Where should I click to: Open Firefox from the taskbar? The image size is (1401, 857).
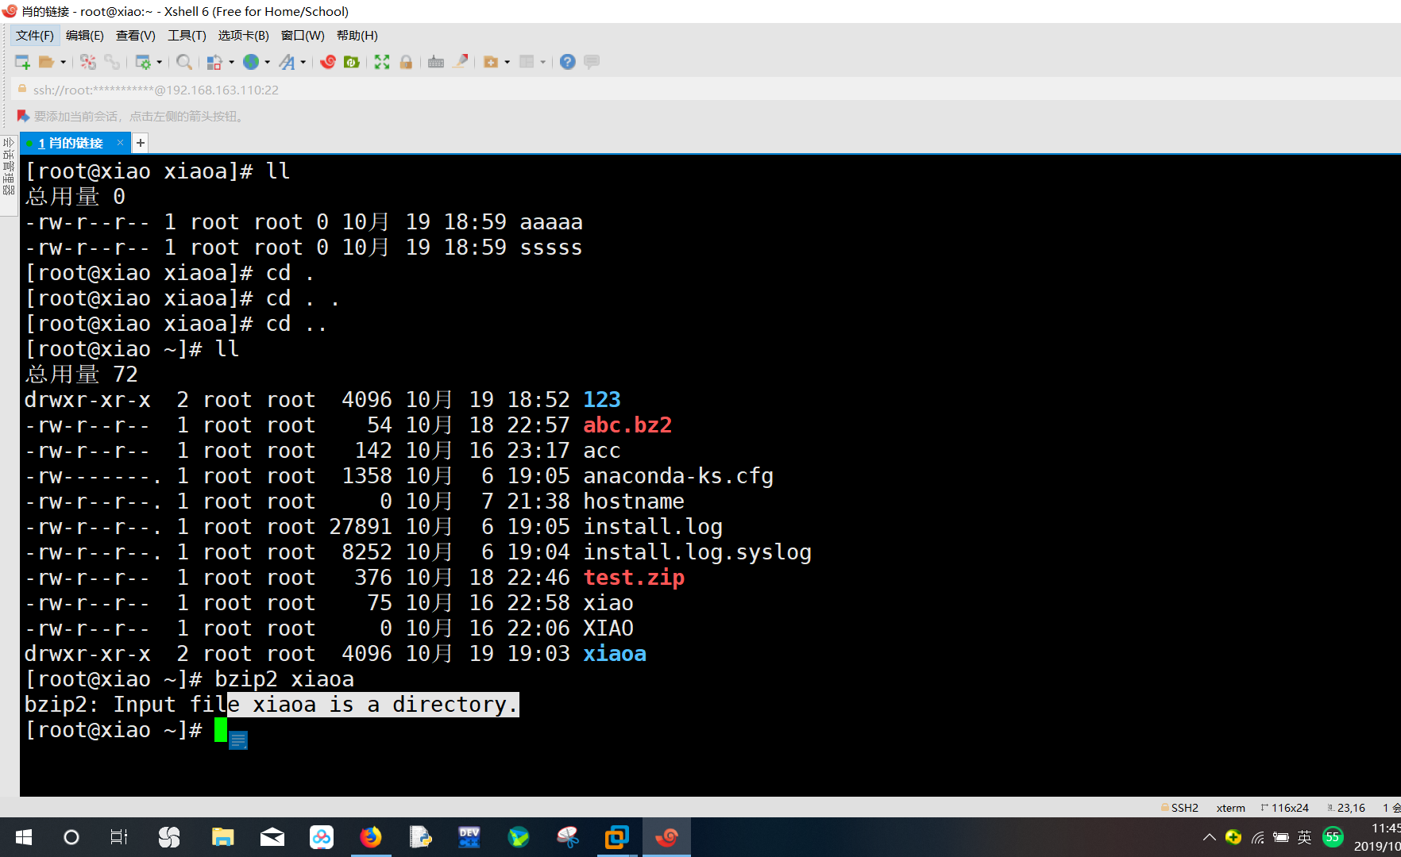371,837
